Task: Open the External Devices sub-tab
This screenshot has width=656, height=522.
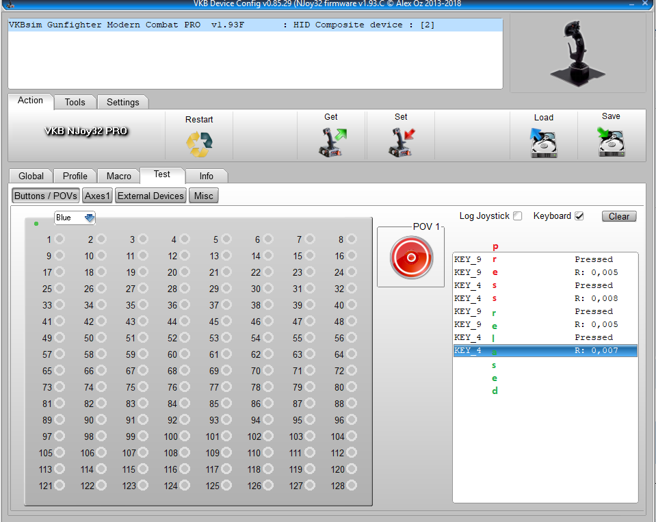Action: tap(150, 196)
